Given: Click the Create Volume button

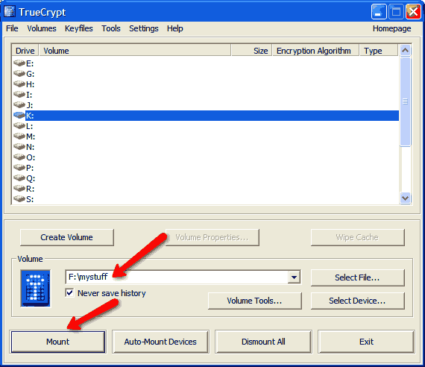Looking at the screenshot, I should click(x=67, y=237).
